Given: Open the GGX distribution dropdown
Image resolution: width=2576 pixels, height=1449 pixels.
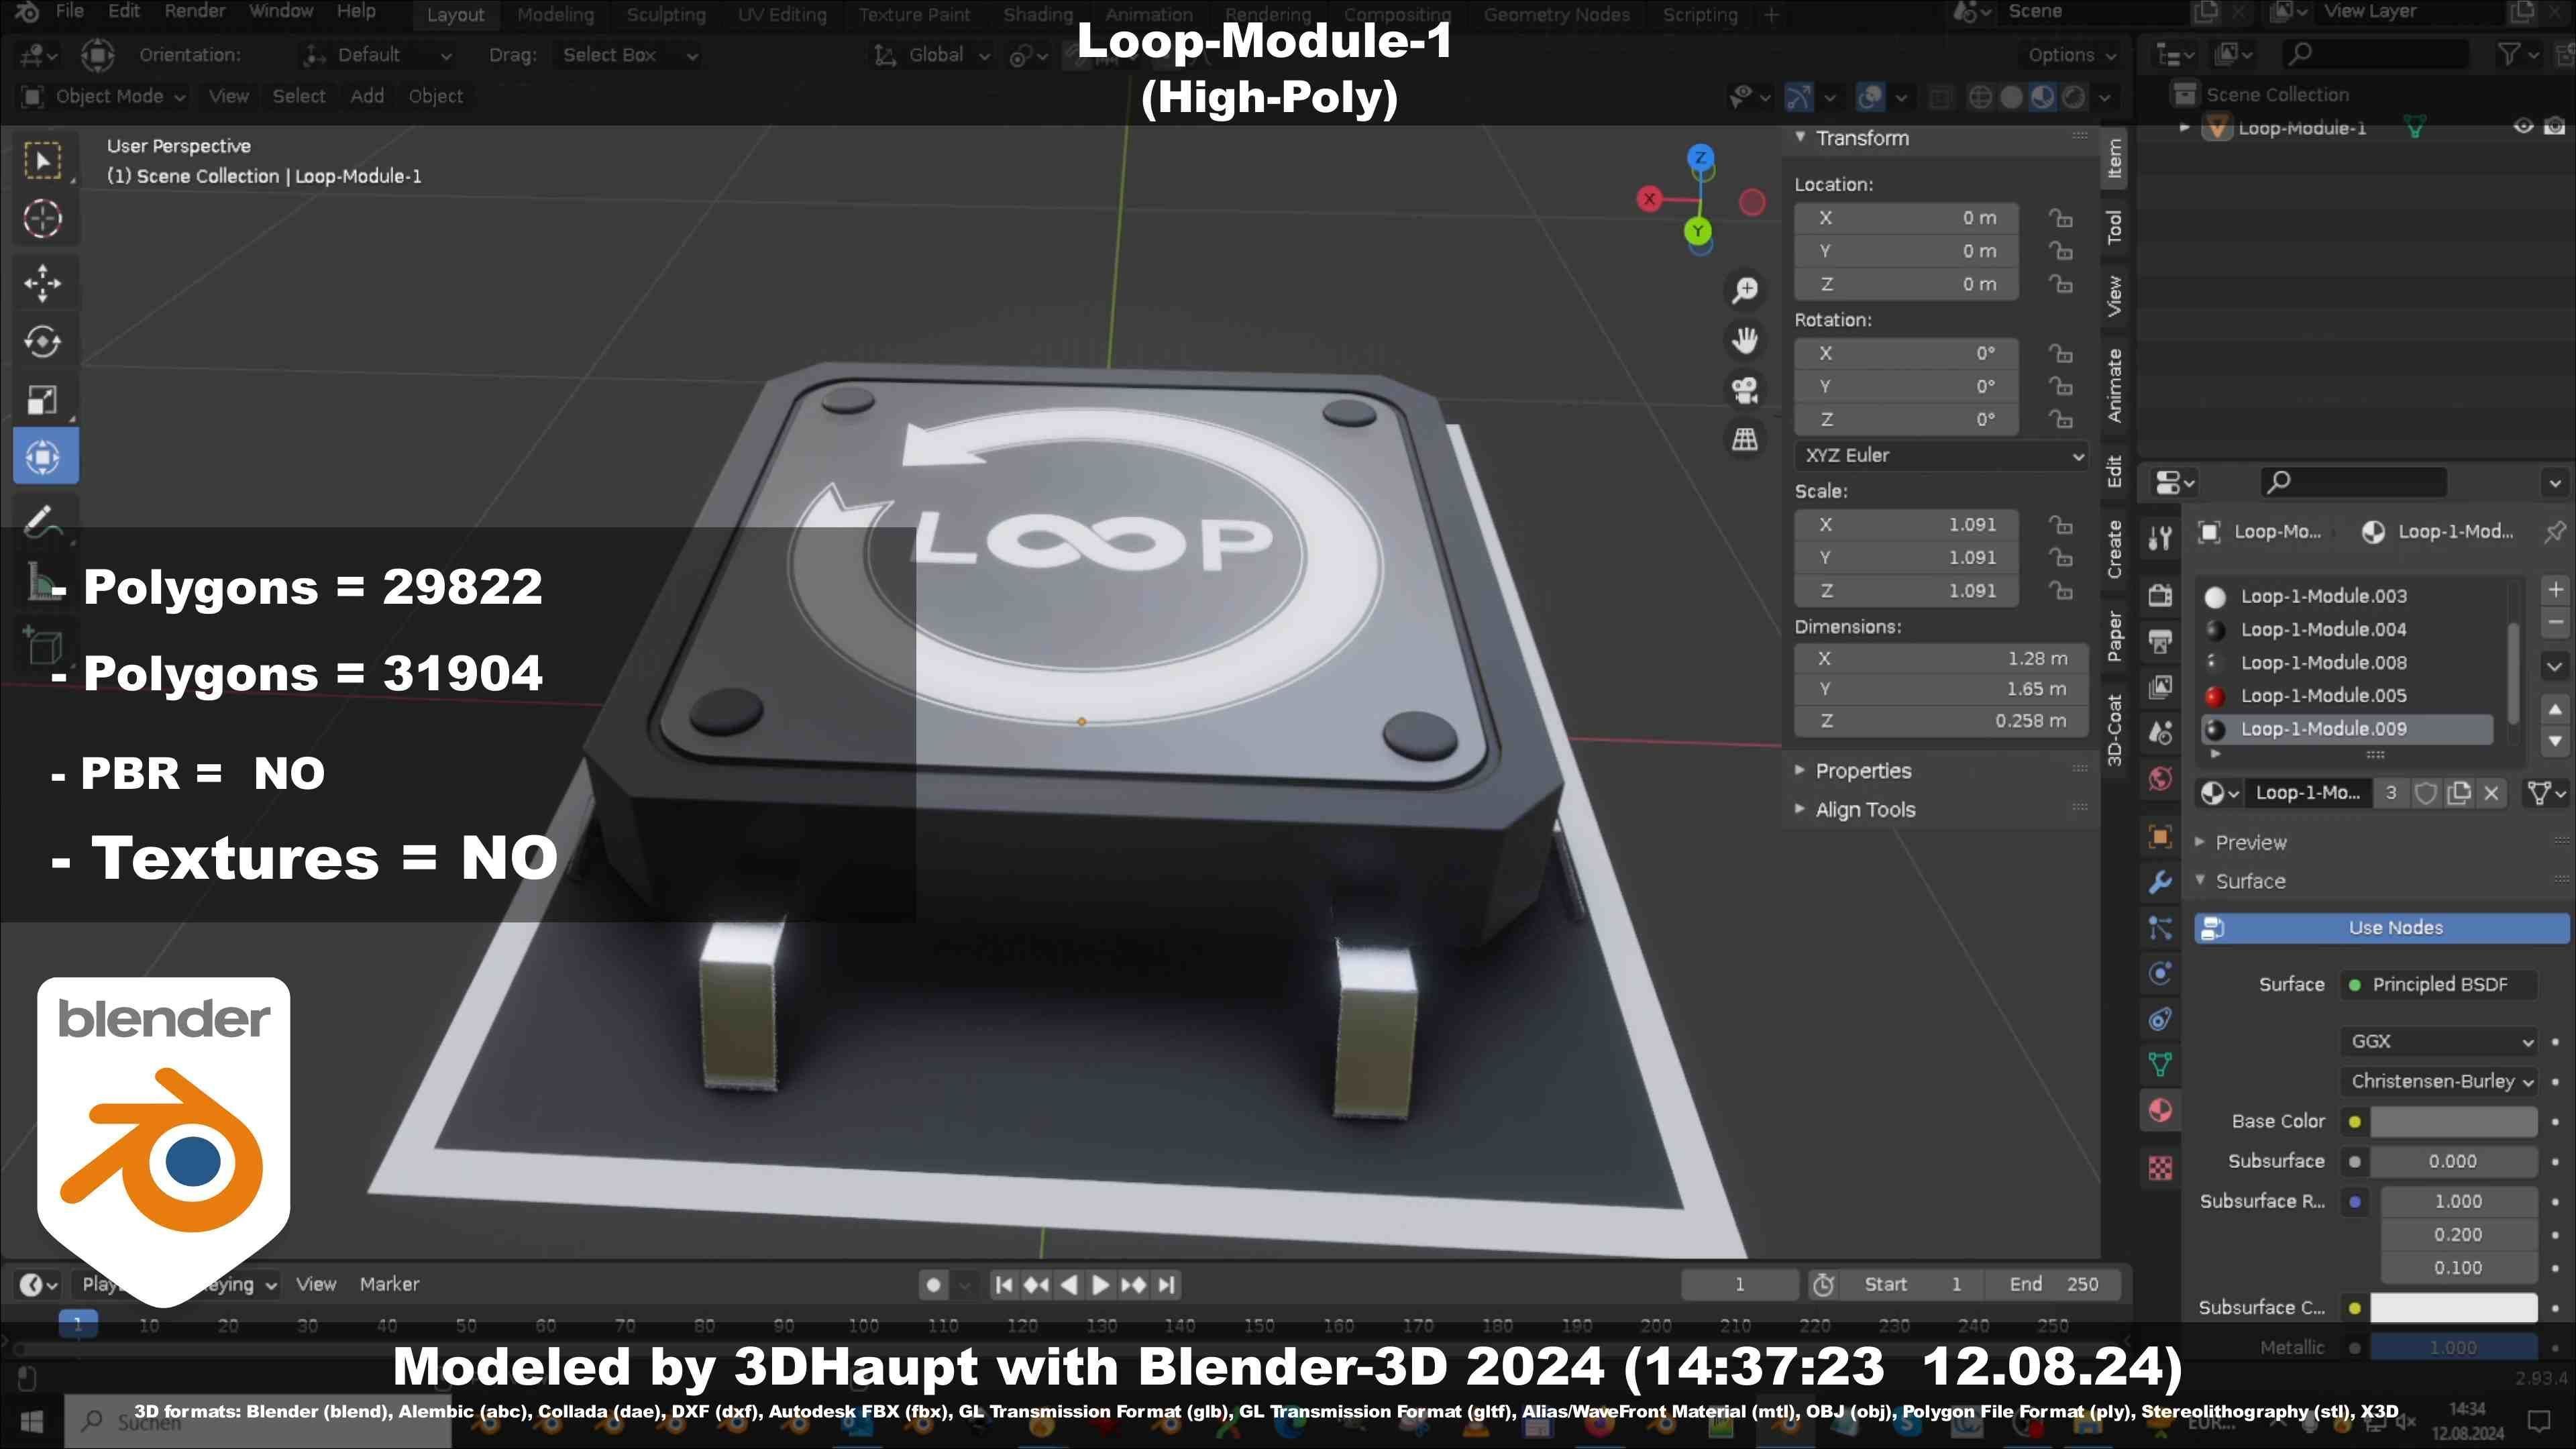Looking at the screenshot, I should [2439, 1041].
